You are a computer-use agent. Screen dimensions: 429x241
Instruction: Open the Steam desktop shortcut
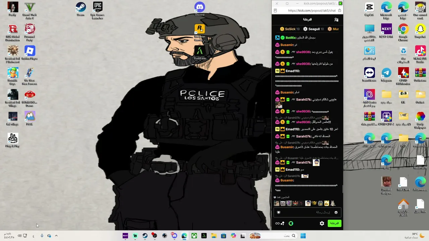(x=80, y=9)
